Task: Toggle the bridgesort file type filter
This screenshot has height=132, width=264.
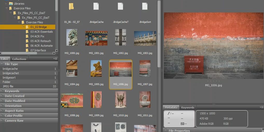Action: pyautogui.click(x=9, y=78)
